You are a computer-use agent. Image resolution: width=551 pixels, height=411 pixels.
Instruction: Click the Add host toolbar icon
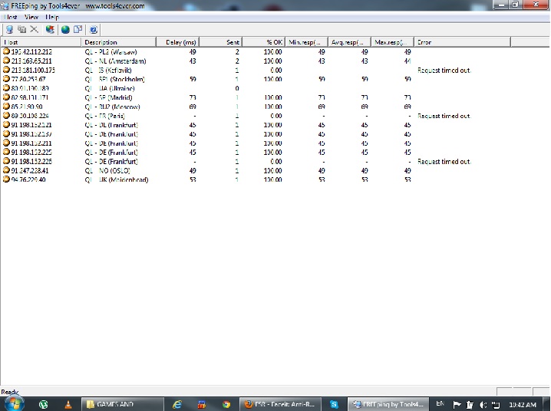(8, 29)
